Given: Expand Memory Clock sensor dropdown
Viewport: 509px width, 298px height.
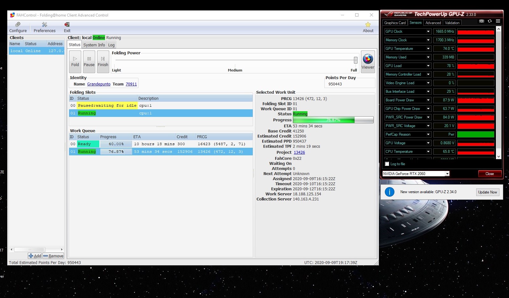Looking at the screenshot, I should point(428,40).
